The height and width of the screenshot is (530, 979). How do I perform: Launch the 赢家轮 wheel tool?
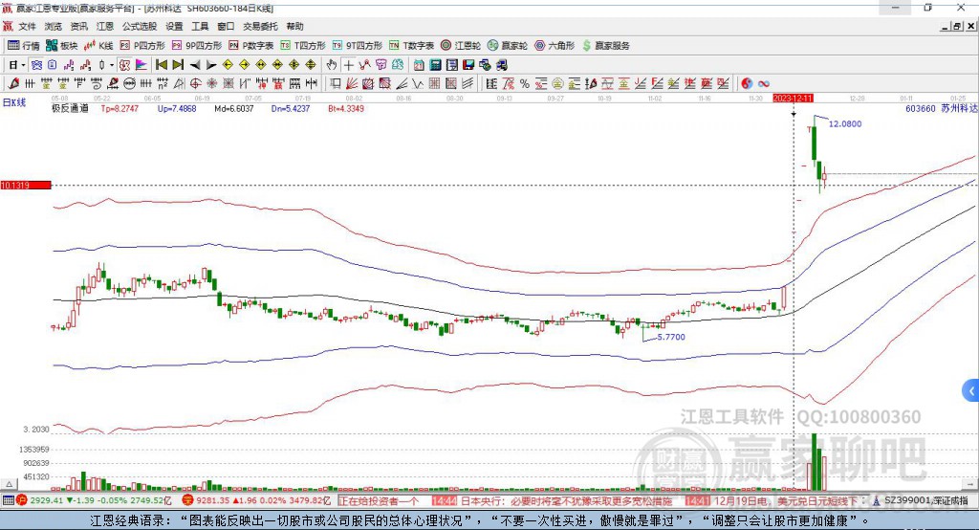[x=508, y=46]
